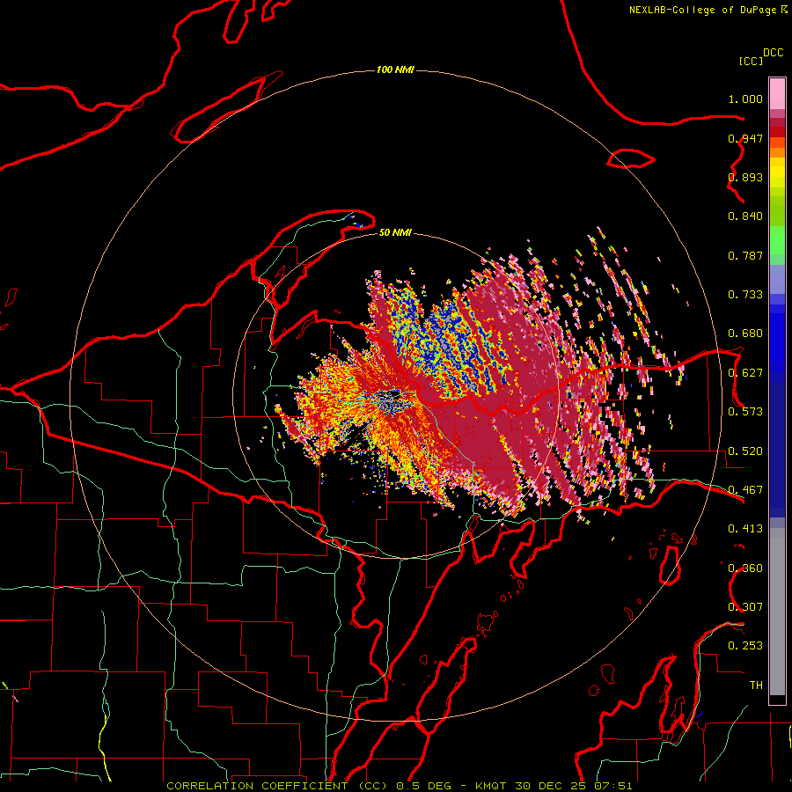The width and height of the screenshot is (792, 792).
Task: Pick the dark navy color bar segment
Action: tap(777, 450)
